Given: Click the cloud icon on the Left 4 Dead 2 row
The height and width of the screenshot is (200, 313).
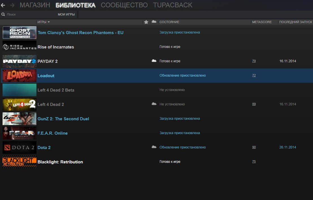Looking at the screenshot, I should [x=154, y=104].
